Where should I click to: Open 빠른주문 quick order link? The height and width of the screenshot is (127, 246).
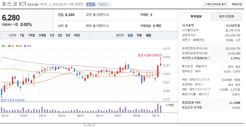238,4
